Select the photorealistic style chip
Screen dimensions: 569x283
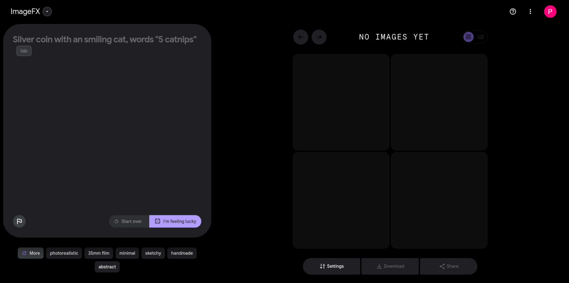click(x=64, y=253)
